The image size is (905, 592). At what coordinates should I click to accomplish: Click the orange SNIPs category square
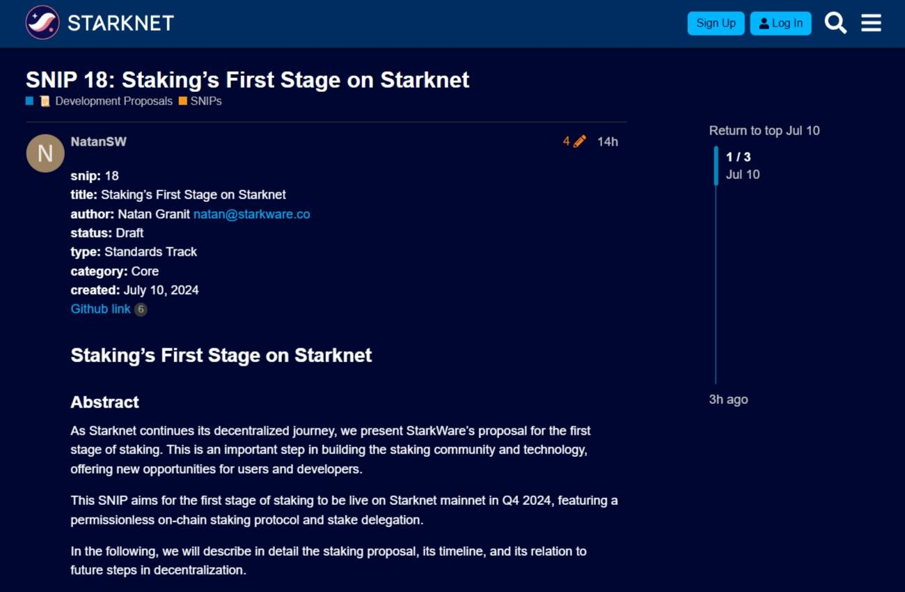click(x=182, y=101)
